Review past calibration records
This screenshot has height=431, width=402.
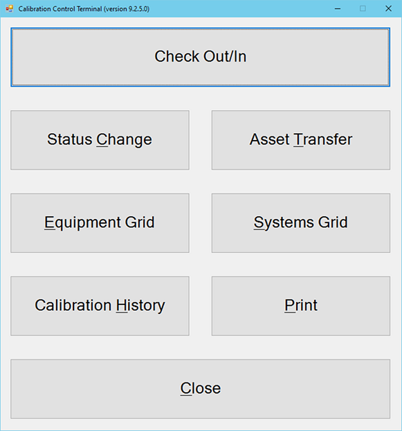click(100, 306)
